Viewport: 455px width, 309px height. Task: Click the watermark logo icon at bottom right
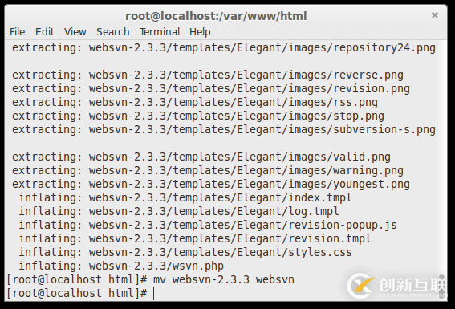point(361,286)
